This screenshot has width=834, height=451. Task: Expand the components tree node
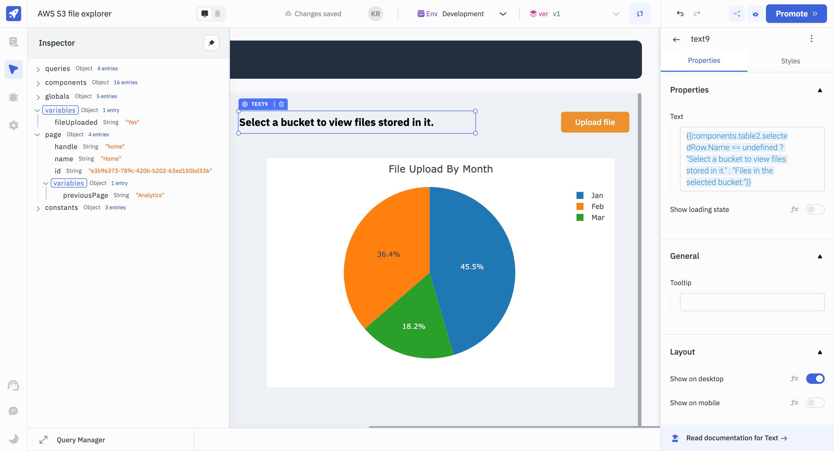point(38,83)
